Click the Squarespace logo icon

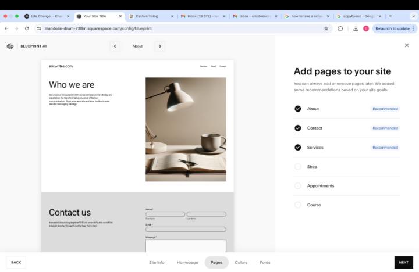coord(10,46)
